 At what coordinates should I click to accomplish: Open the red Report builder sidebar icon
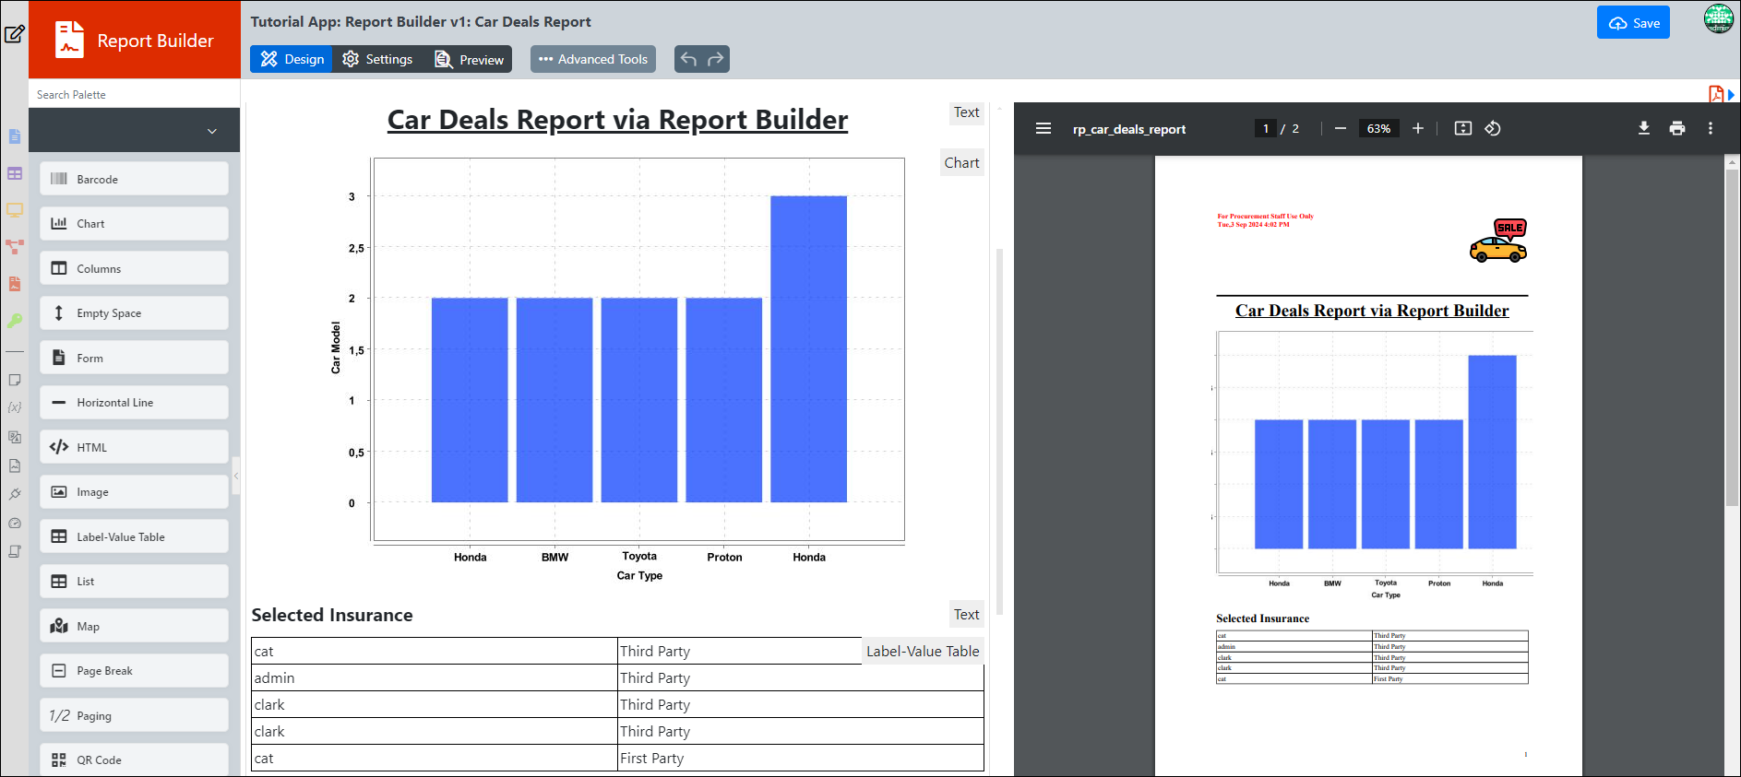click(x=15, y=284)
